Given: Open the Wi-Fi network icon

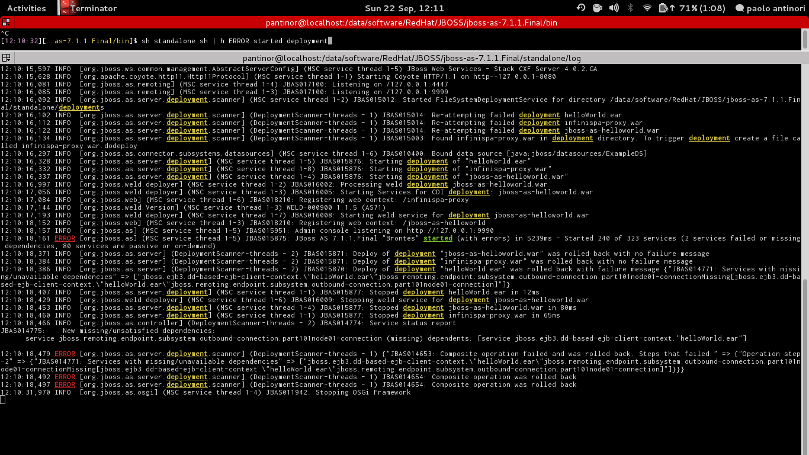Looking at the screenshot, I should pos(647,8).
